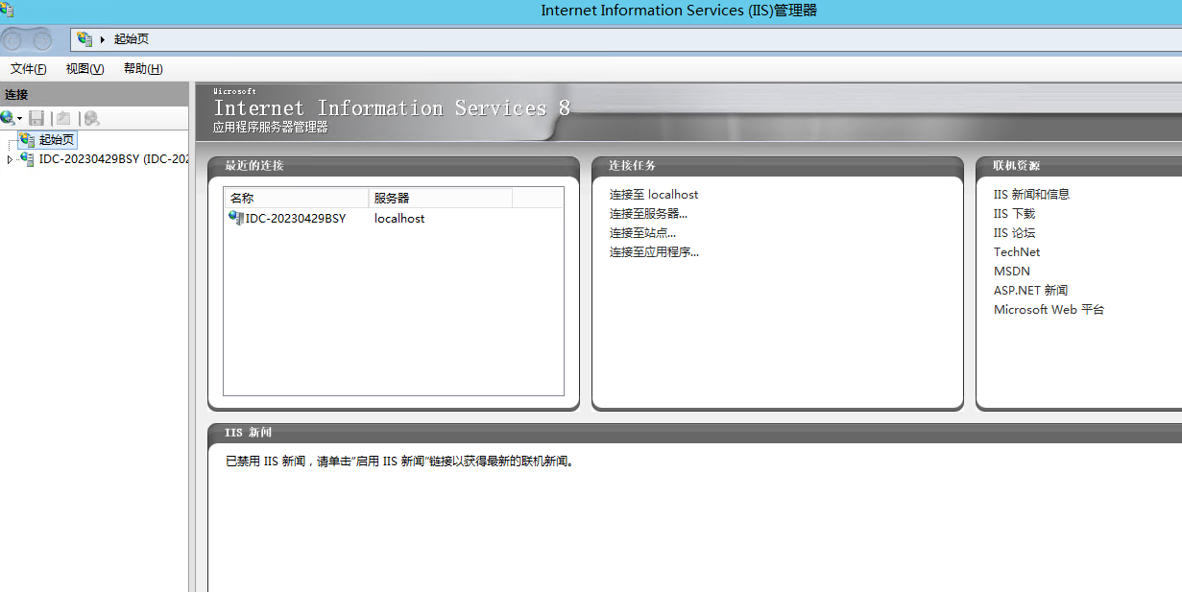Image resolution: width=1182 pixels, height=592 pixels.
Task: Open ASP.NET 新闻 link
Action: pos(1030,291)
